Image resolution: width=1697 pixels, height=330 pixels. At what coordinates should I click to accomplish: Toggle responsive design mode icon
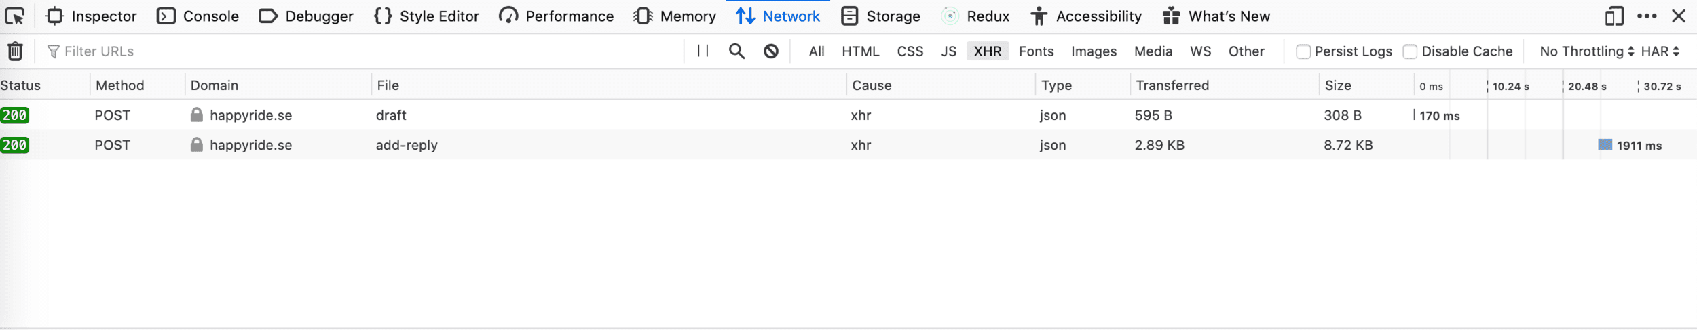click(1614, 16)
